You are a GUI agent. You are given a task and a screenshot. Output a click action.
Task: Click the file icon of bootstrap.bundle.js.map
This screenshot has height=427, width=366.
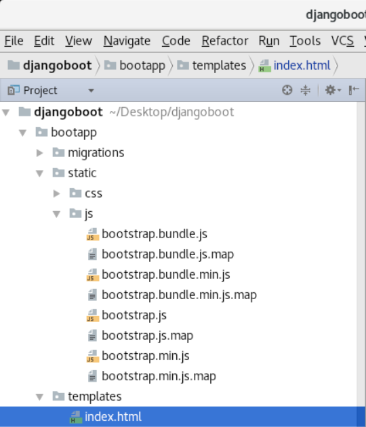(92, 254)
